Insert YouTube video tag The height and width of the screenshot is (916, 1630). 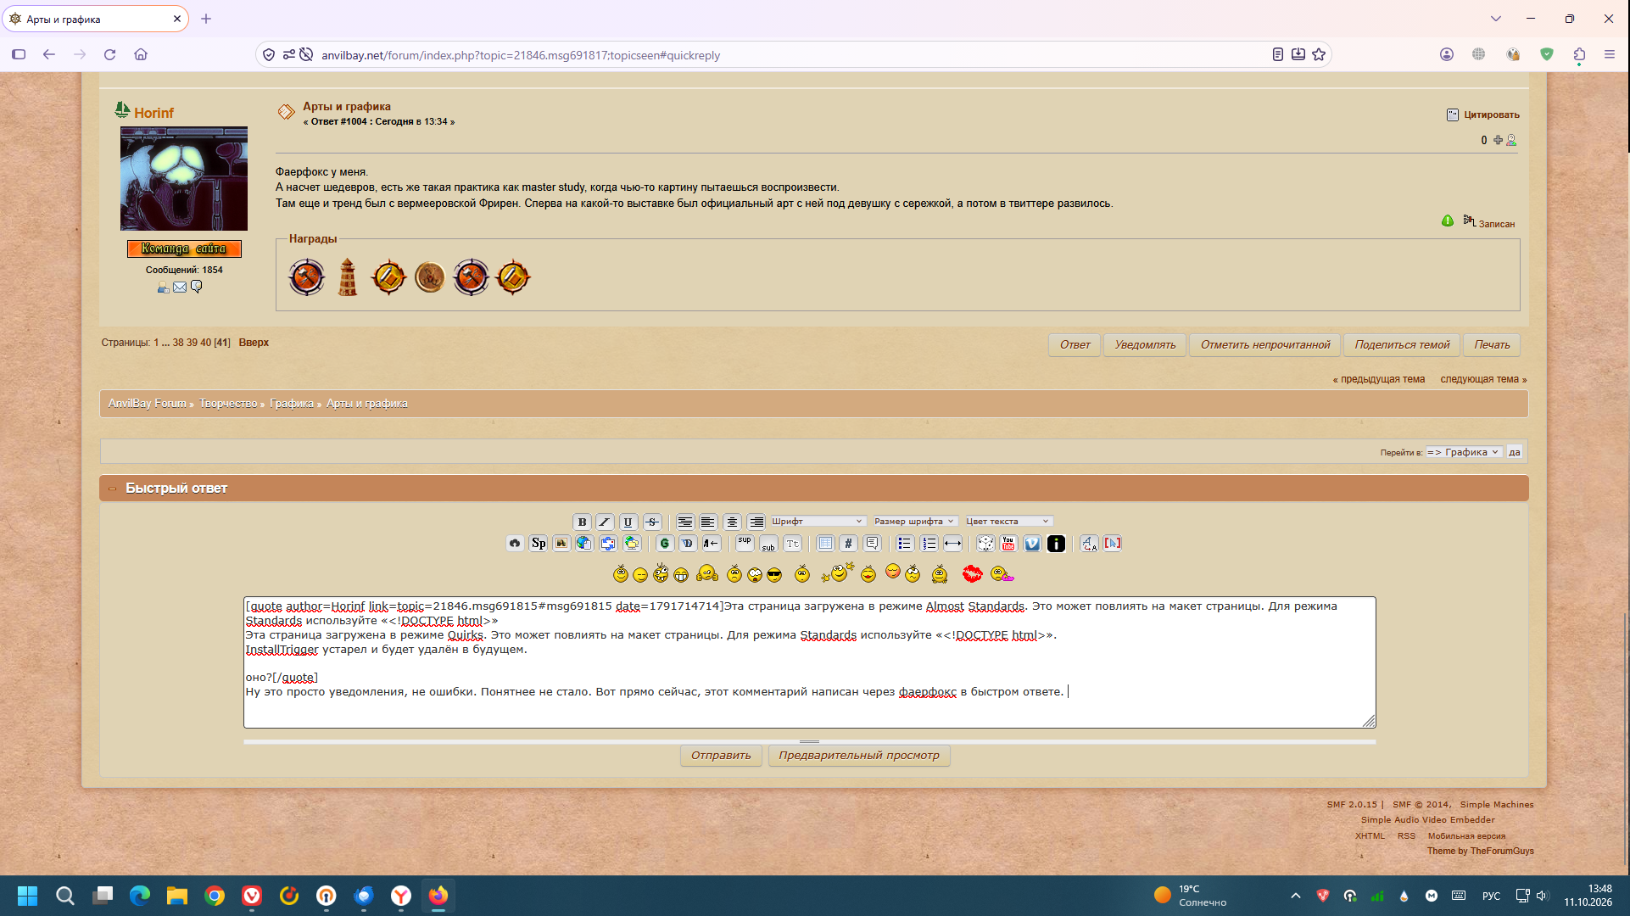pos(1008,544)
